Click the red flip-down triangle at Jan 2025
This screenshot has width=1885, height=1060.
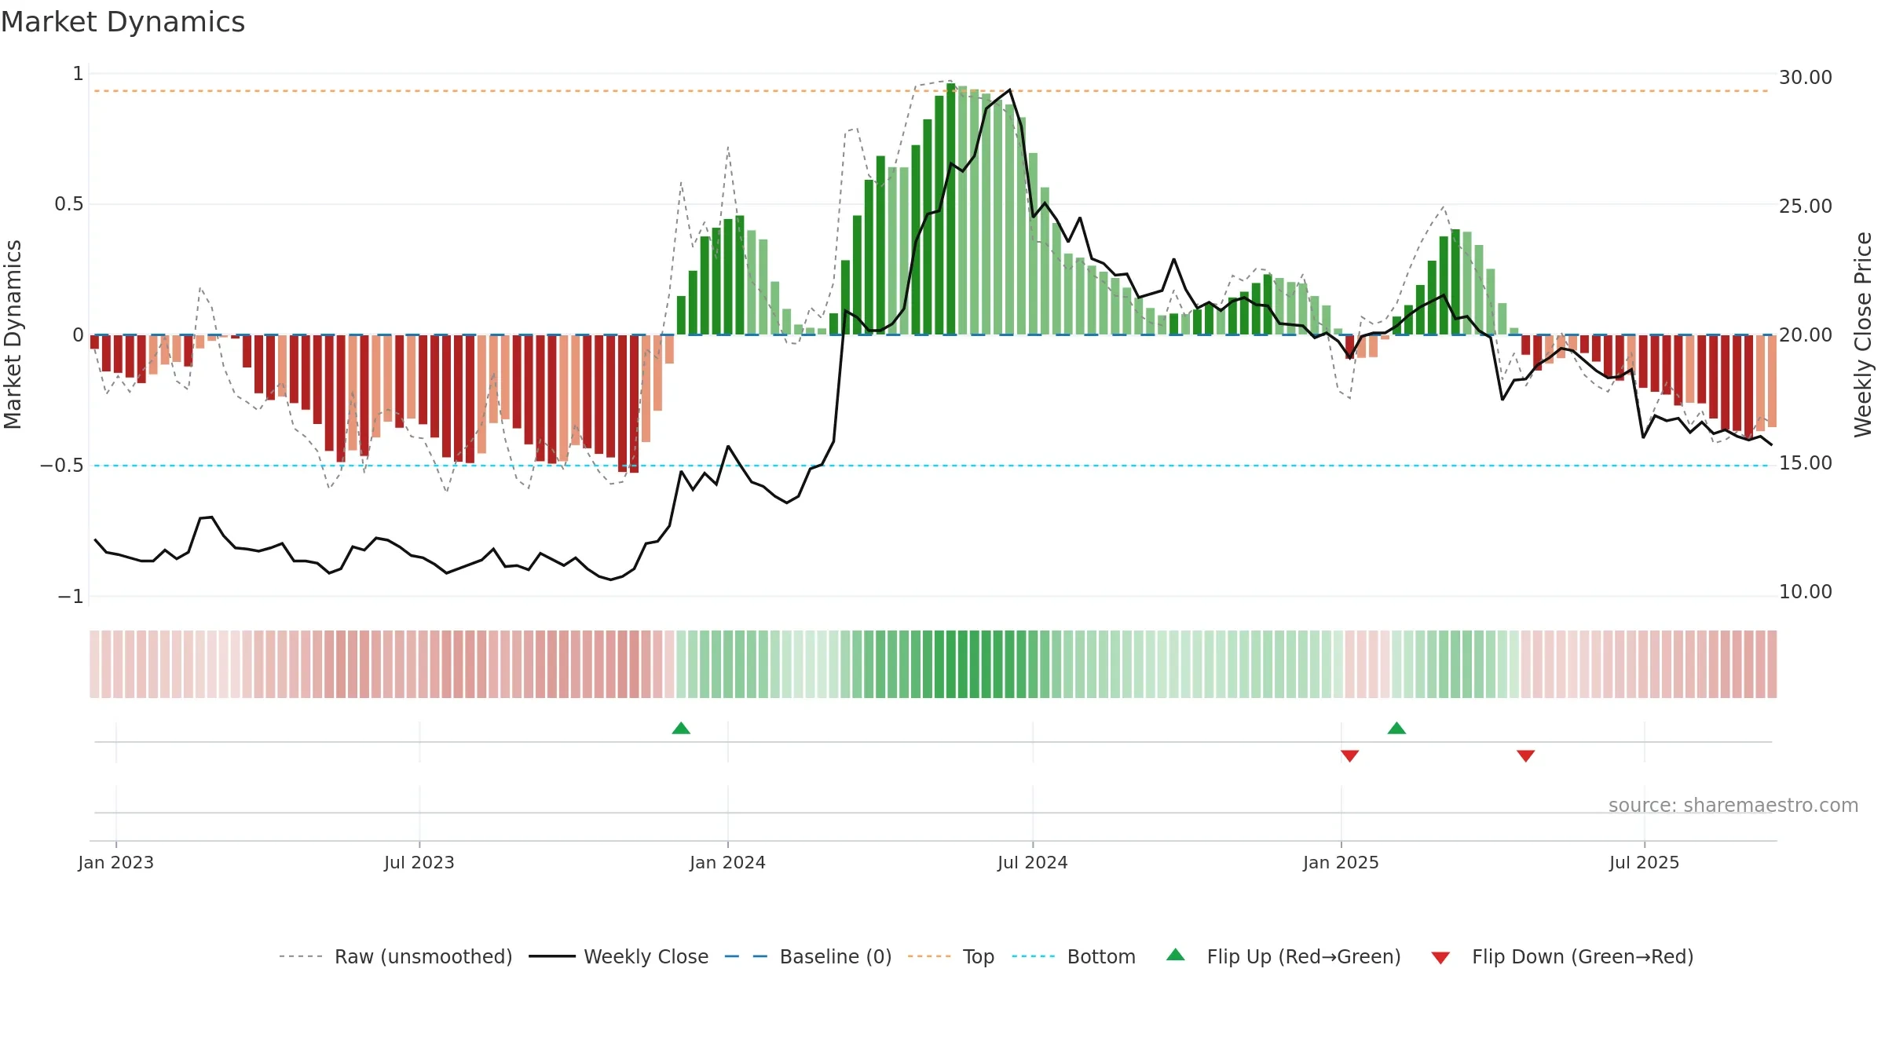(1350, 755)
